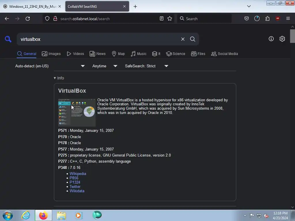Open the Extensions puzzle icon
295x221 pixels.
267,18
